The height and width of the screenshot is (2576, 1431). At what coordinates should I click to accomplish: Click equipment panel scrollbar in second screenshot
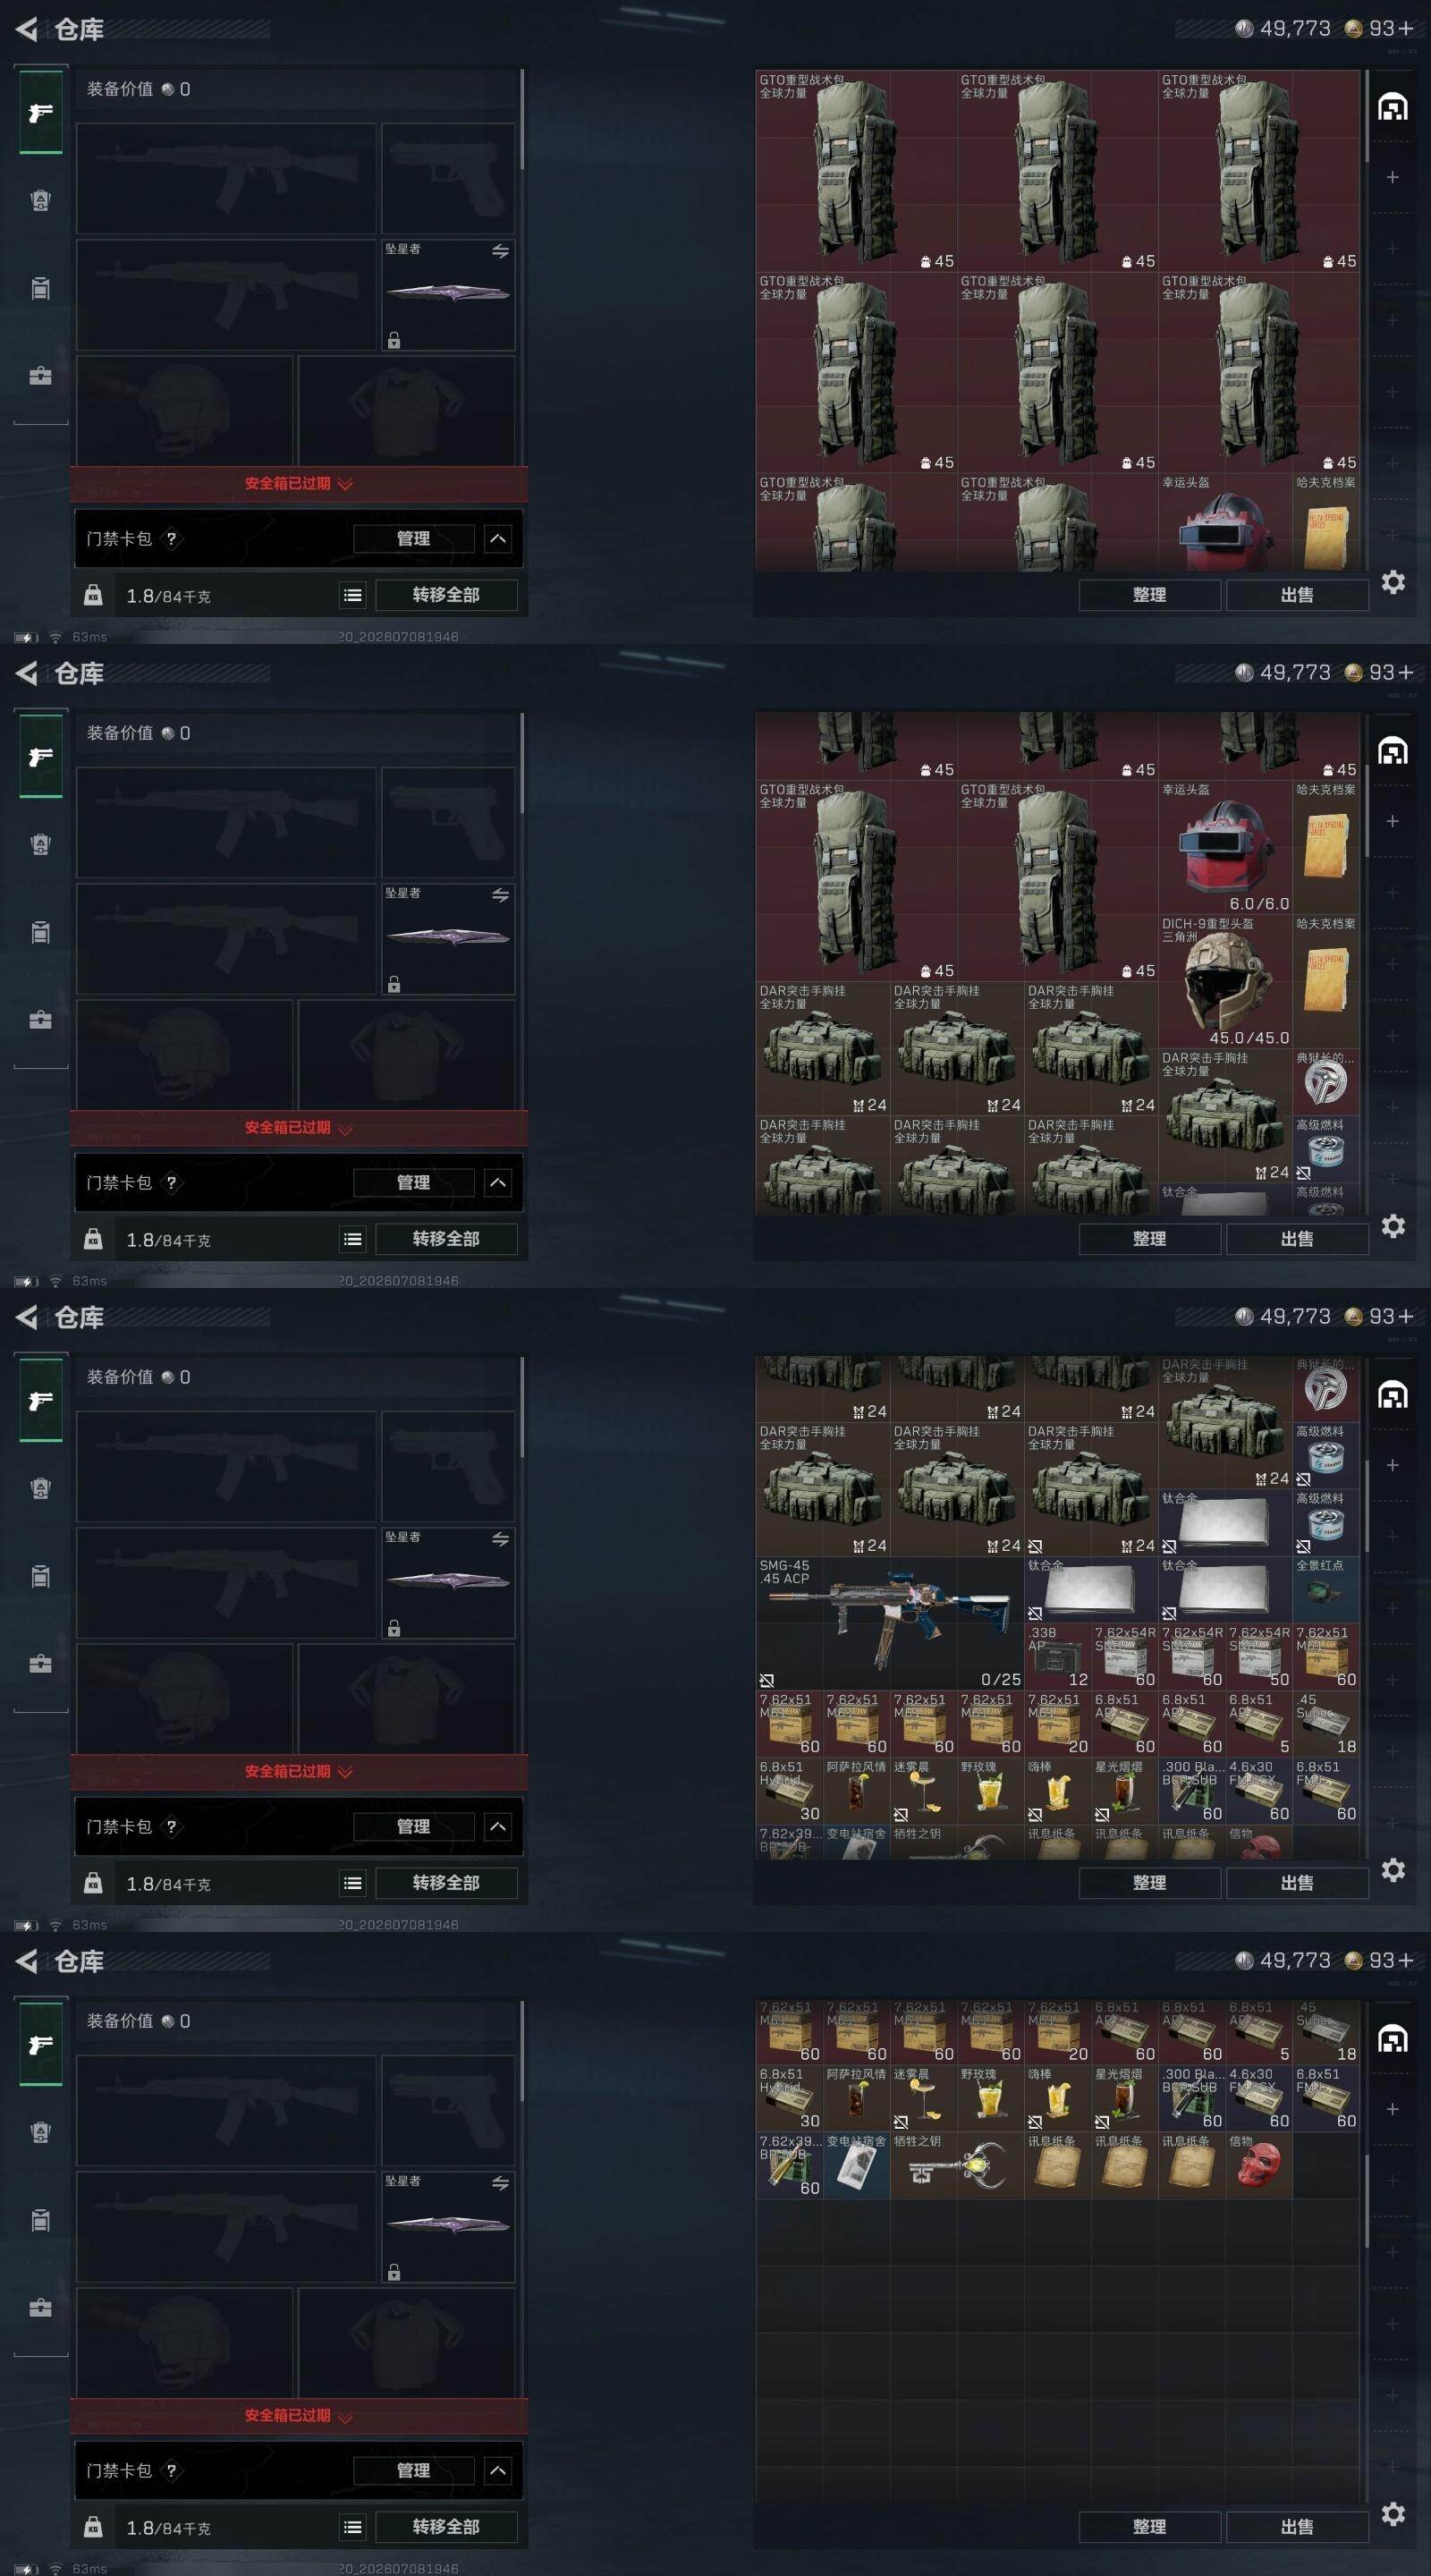coord(521,762)
